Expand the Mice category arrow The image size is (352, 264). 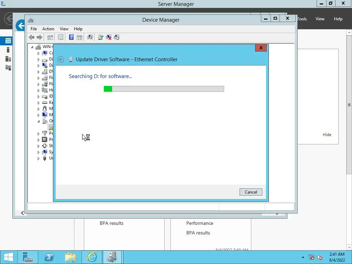point(38,109)
